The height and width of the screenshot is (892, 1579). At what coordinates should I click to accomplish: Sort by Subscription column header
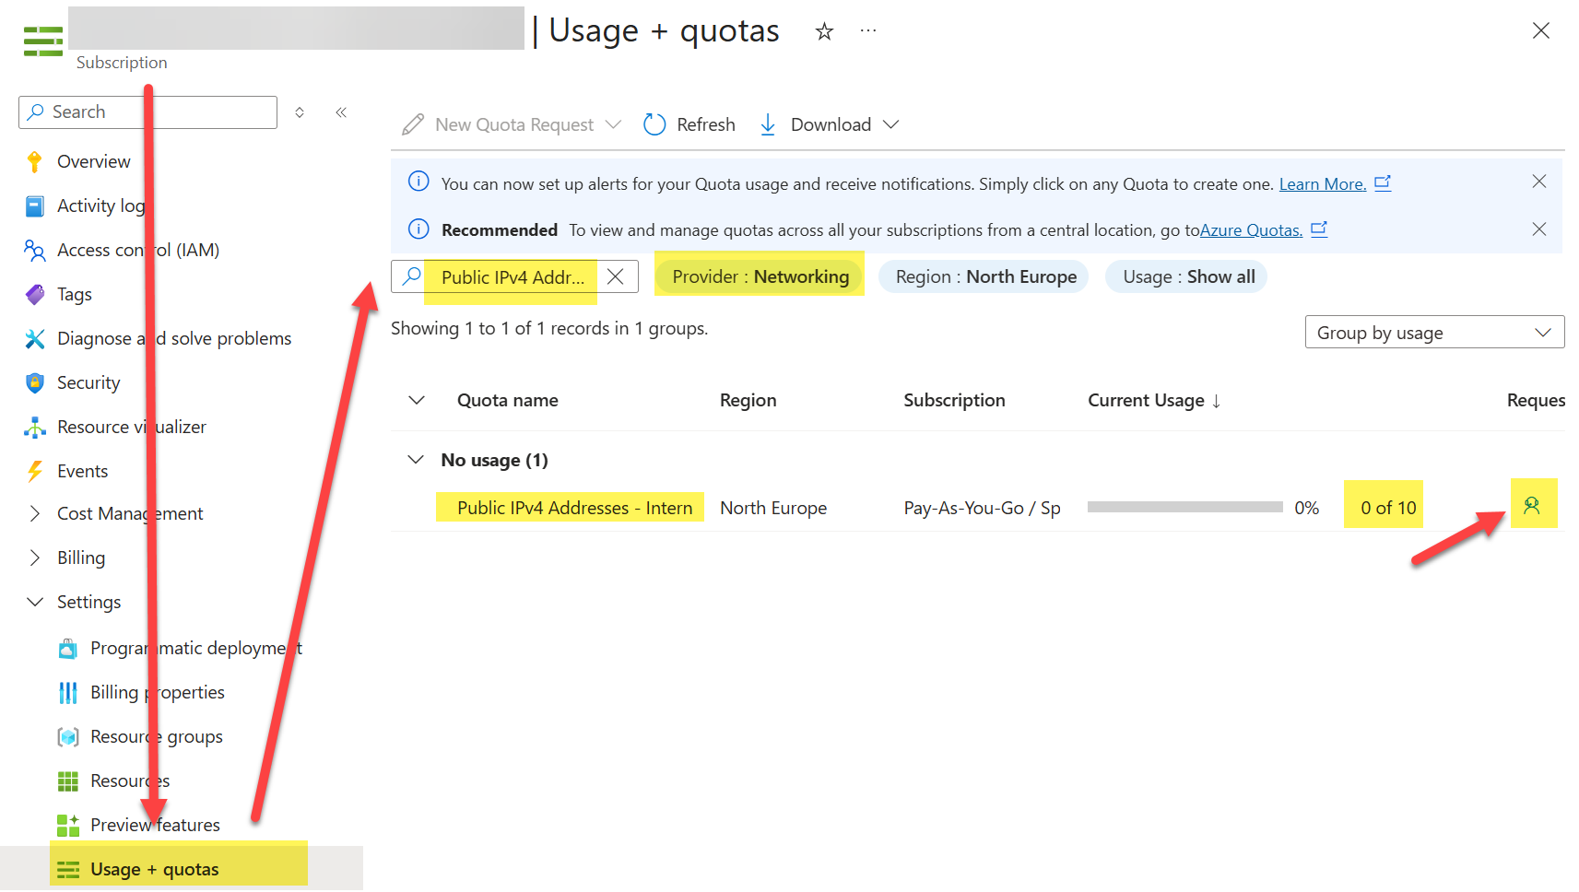click(x=954, y=401)
